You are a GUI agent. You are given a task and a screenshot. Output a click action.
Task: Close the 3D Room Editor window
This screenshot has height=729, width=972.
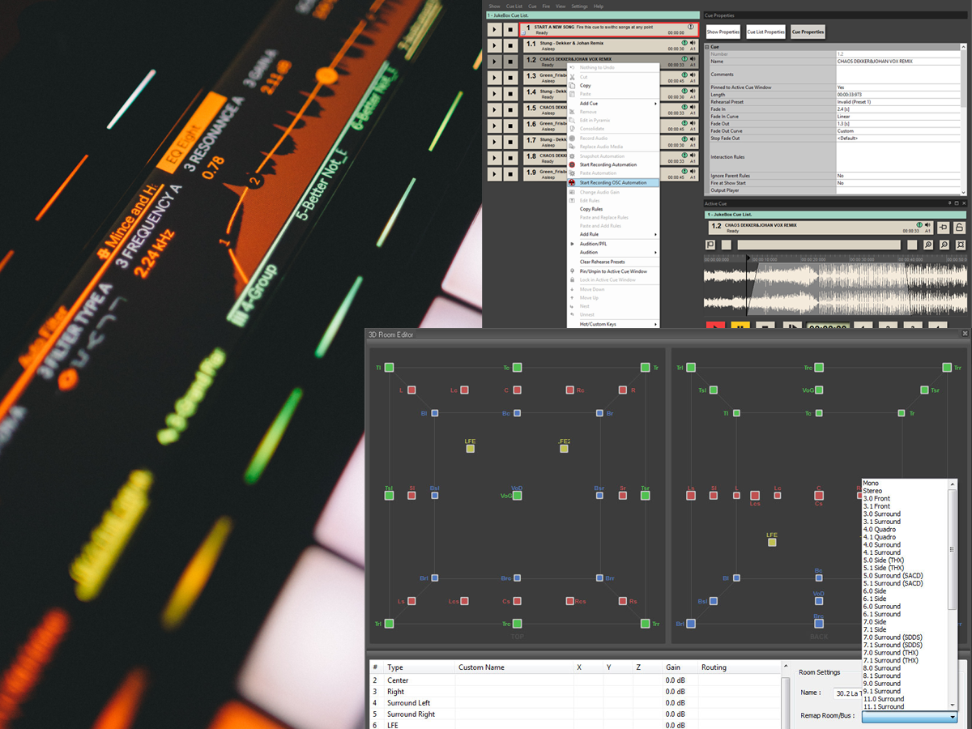[x=965, y=334]
